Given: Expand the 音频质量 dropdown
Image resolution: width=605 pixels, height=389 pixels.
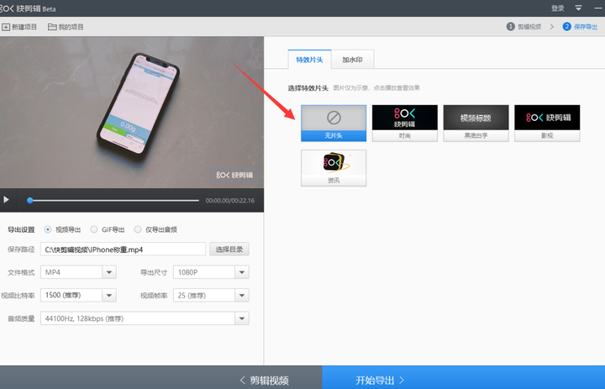Looking at the screenshot, I should click(x=242, y=318).
